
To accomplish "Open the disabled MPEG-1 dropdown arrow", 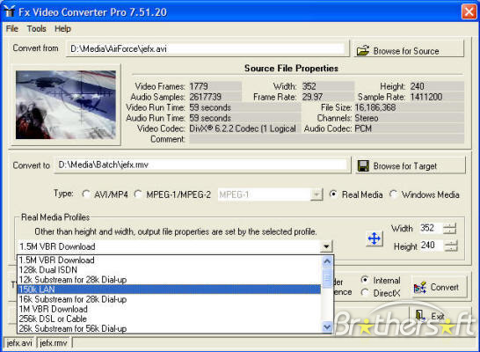I will pos(316,194).
